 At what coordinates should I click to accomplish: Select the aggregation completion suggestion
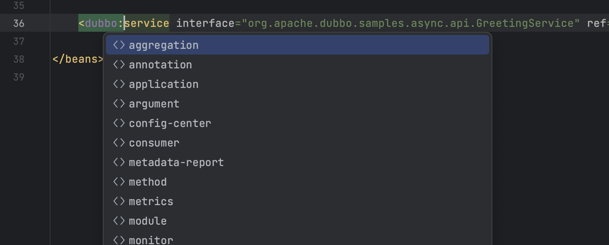pyautogui.click(x=163, y=45)
